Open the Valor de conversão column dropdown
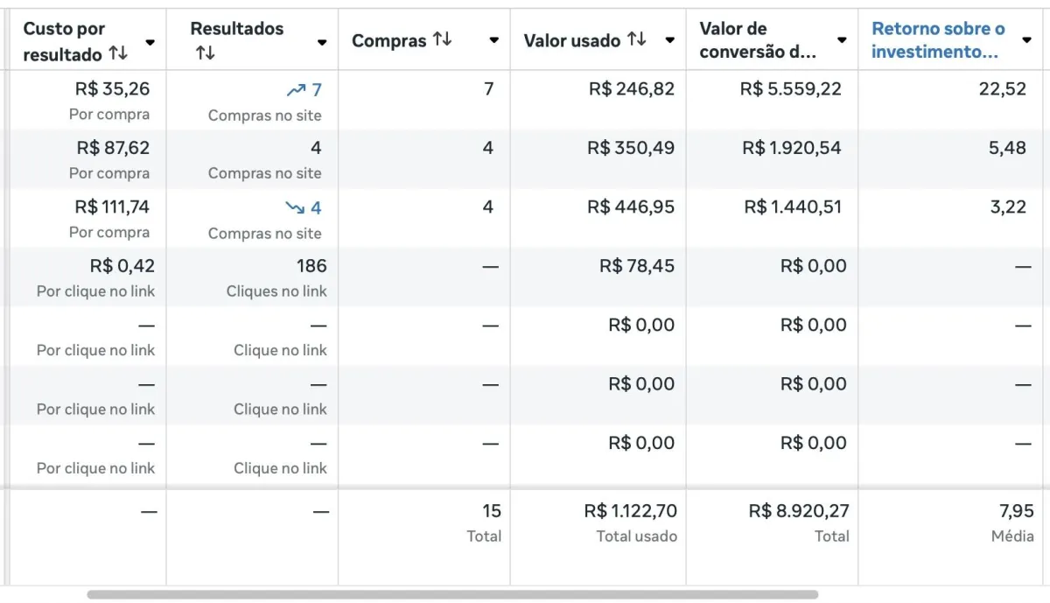 point(842,40)
